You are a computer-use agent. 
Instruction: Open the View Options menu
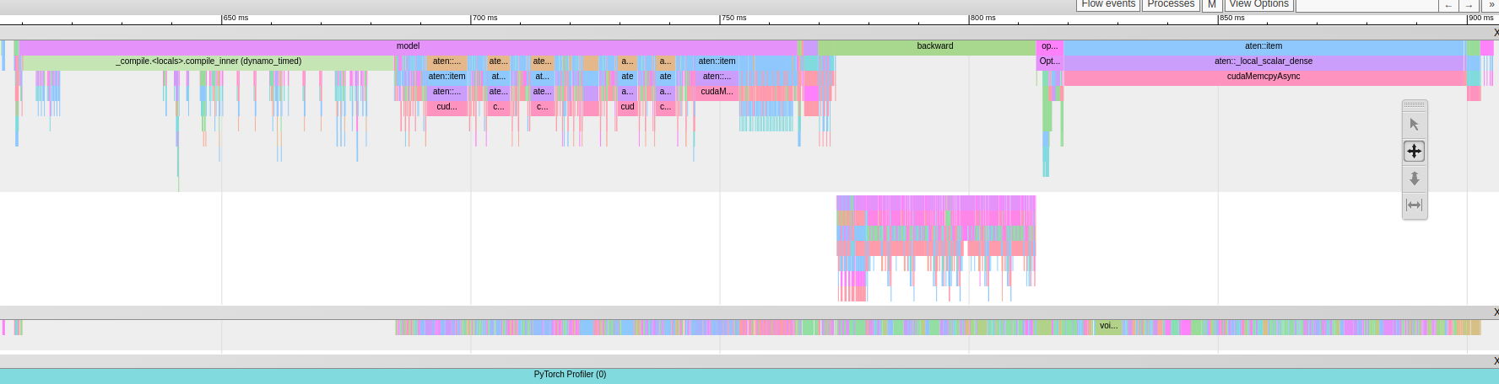(1258, 5)
